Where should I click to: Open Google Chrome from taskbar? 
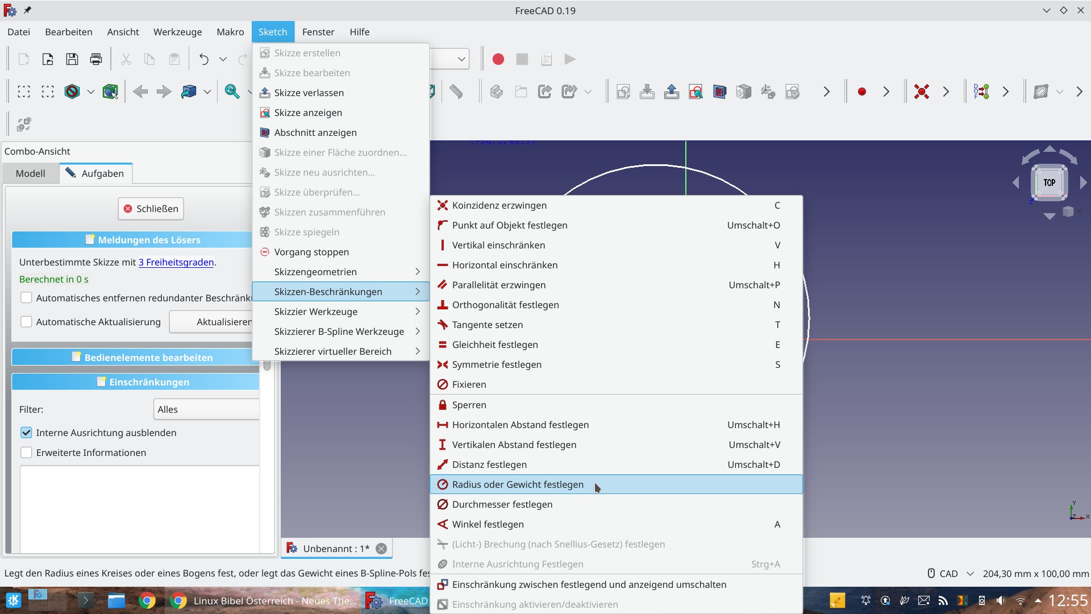coord(147,601)
